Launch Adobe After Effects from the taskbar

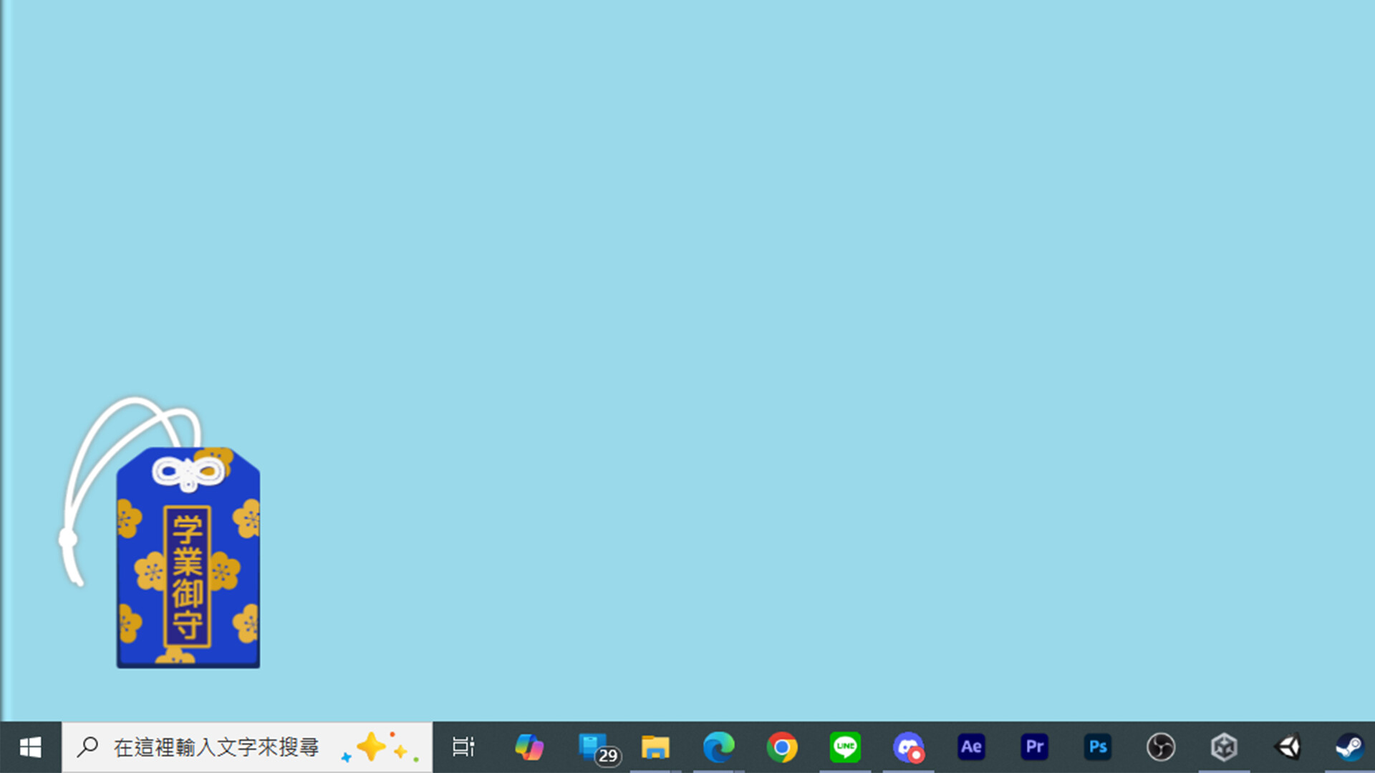[971, 747]
